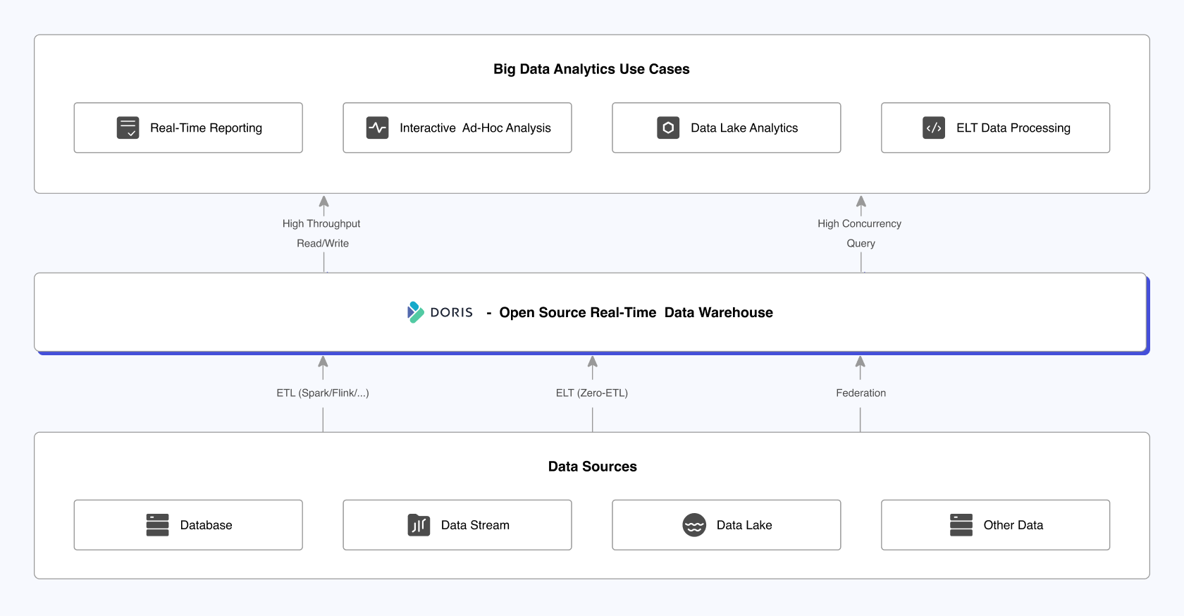Screen dimensions: 1184x616
Task: Click the Other Data server icon
Action: tap(961, 525)
